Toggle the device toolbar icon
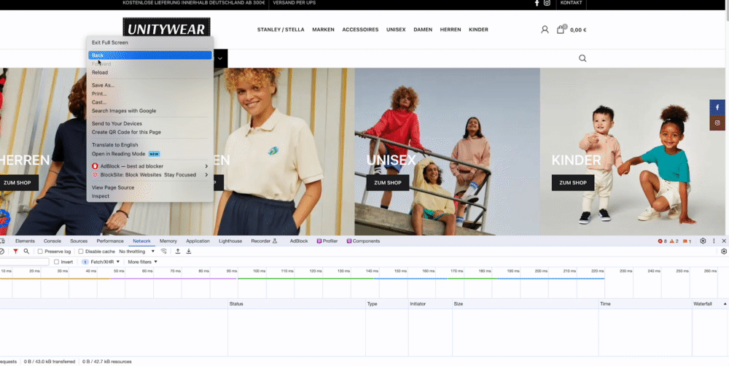729x366 pixels. [x=2, y=241]
